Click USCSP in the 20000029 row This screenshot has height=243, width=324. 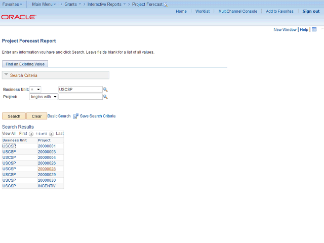(x=9, y=175)
